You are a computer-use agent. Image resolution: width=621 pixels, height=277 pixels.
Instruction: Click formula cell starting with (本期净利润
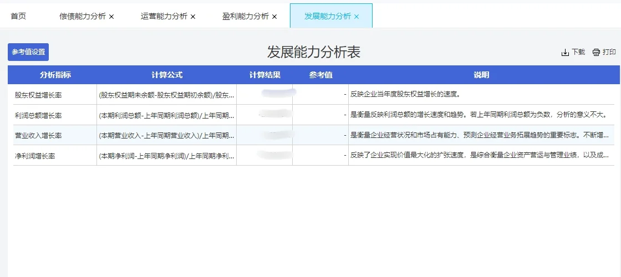tap(166, 156)
